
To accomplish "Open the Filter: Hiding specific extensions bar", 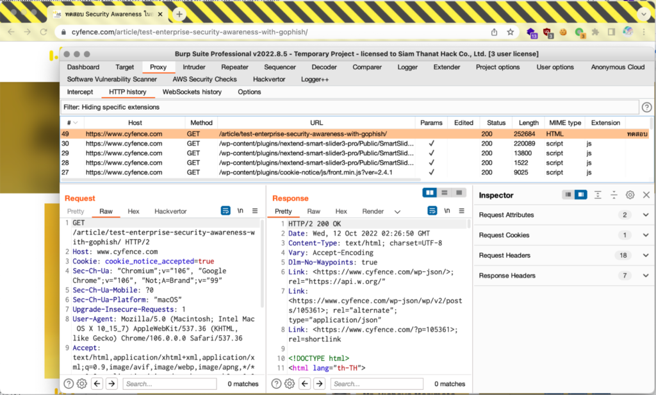I will point(350,107).
